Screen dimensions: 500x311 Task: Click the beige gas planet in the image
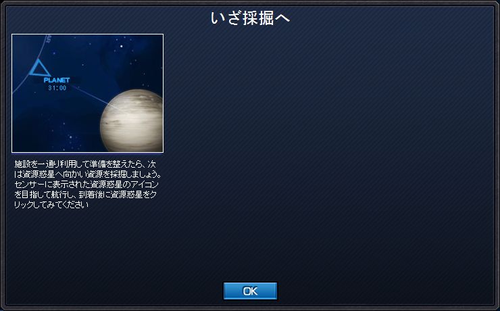131,120
